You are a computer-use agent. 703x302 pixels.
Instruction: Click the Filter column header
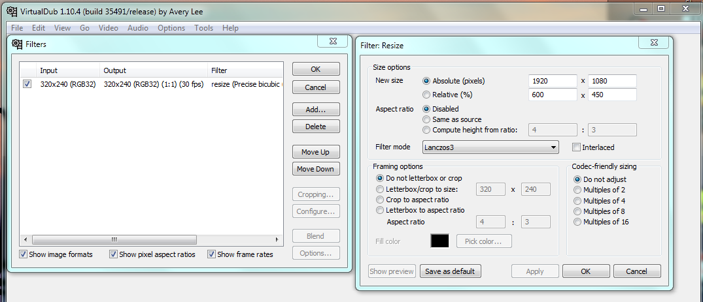click(245, 70)
